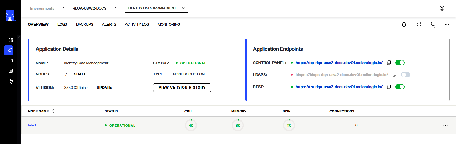Enable the LDAPS endpoint switch
Viewport: 456px width, 144px height.
click(406, 75)
